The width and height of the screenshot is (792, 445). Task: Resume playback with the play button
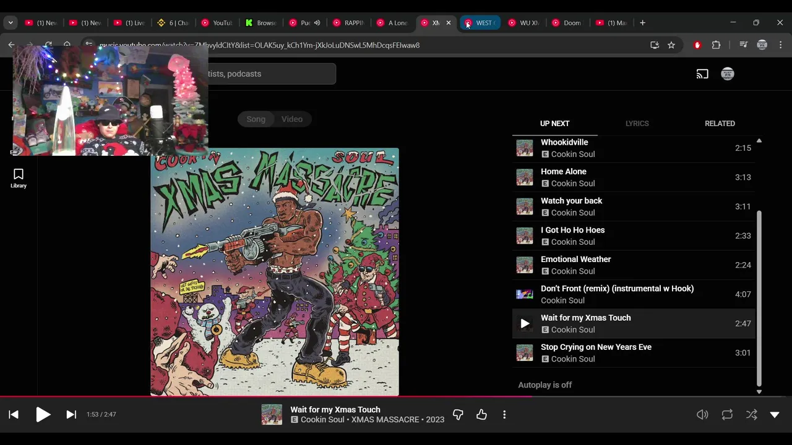pyautogui.click(x=43, y=415)
